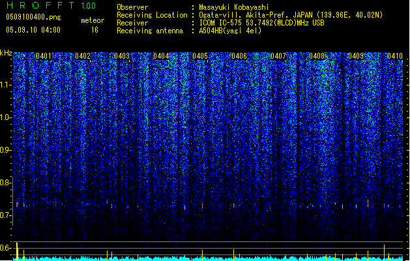The image size is (410, 261).
Task: Click the 0409 time marker
Action: pyautogui.click(x=356, y=56)
